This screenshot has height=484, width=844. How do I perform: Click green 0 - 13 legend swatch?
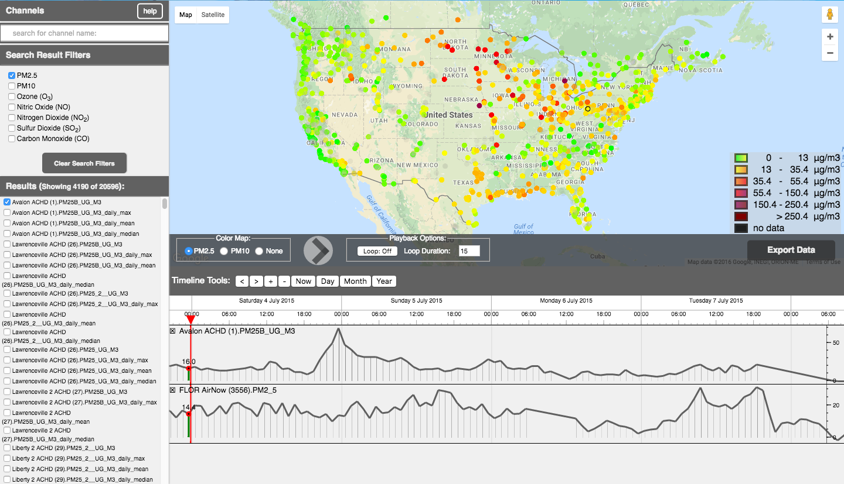click(x=741, y=158)
